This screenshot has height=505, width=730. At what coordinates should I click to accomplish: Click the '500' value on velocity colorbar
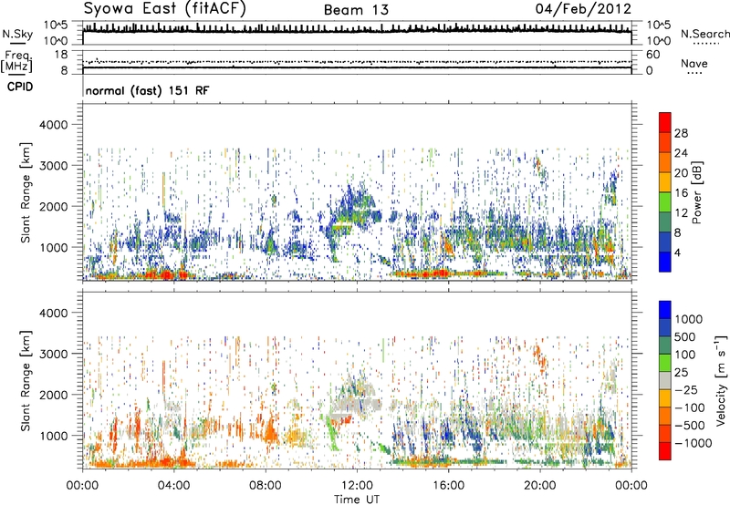(x=684, y=336)
